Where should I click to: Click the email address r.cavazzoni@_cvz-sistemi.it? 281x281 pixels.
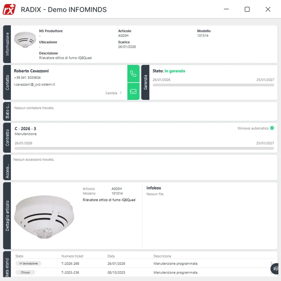(35, 85)
